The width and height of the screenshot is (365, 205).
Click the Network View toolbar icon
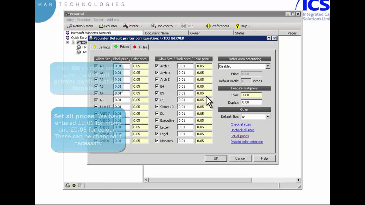coord(70,26)
